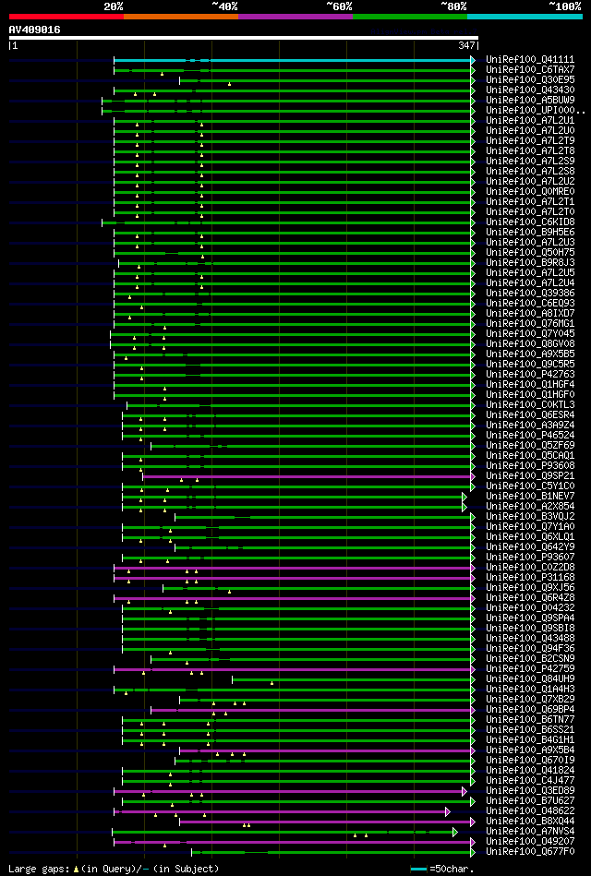
Task: Open hit UniRef100_A7L2U1
Action: tap(530, 121)
